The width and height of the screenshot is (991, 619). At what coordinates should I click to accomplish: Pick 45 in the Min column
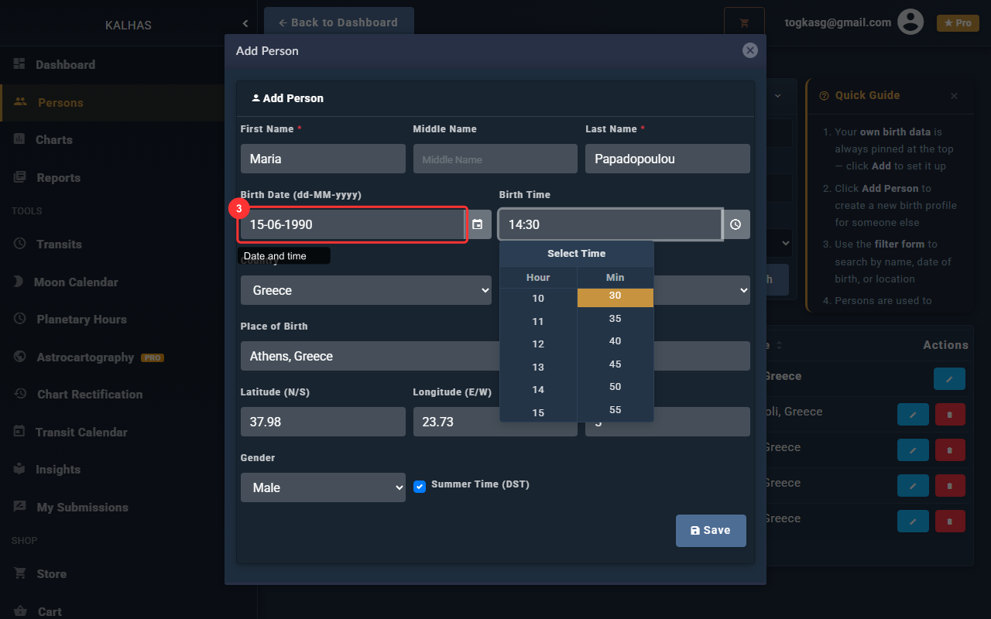[615, 364]
